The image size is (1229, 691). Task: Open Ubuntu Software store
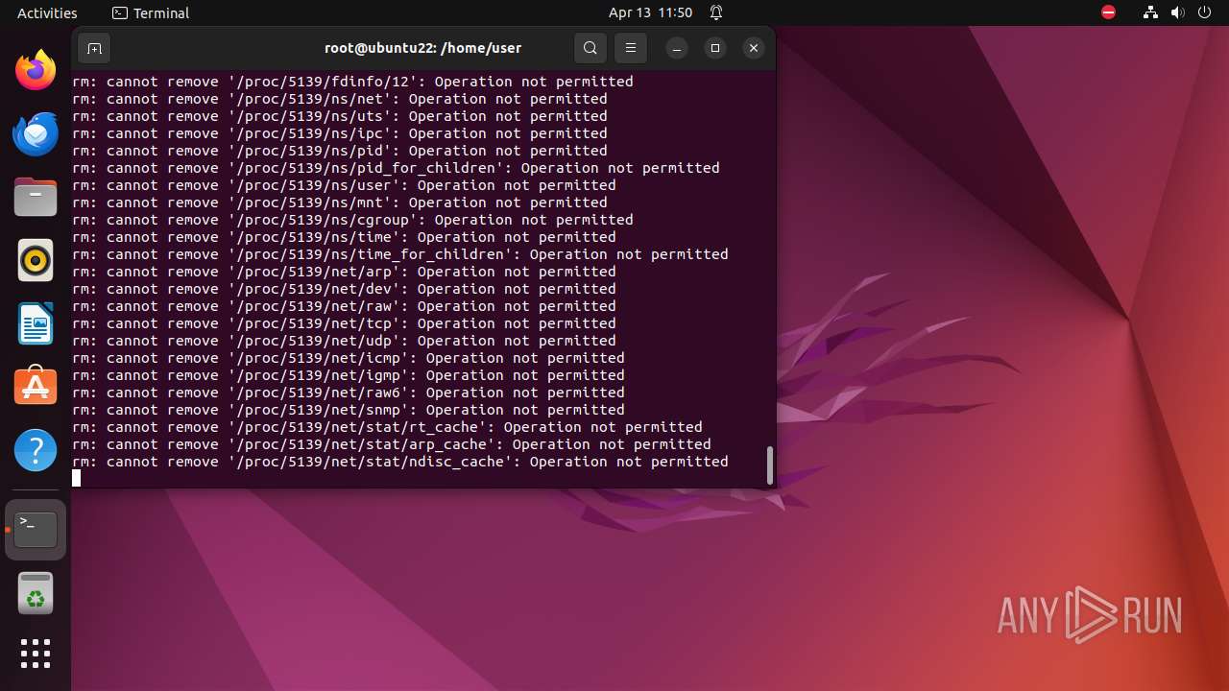coord(36,387)
